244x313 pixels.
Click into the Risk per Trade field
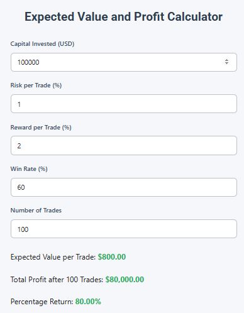(124, 104)
